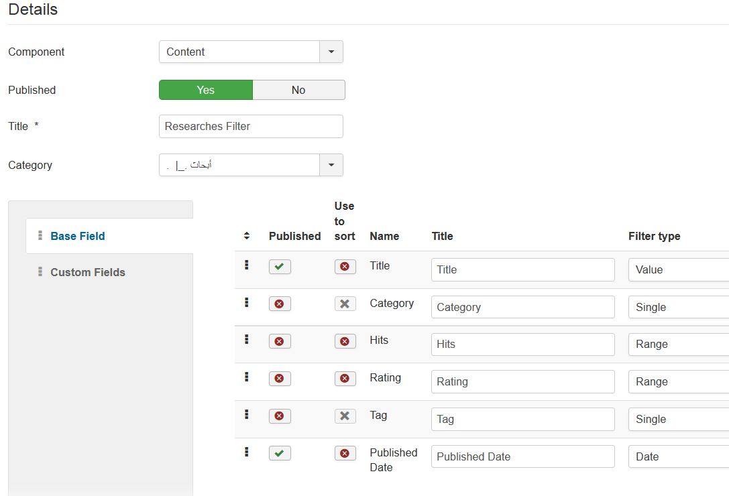Click grip icon beside Base Field tab
Image resolution: width=729 pixels, height=496 pixels.
coord(40,236)
